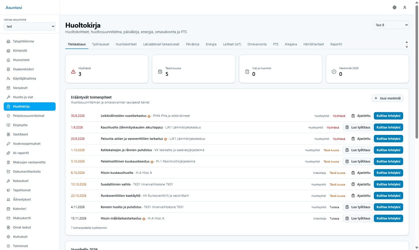Switch to the Työtilaukset tab
This screenshot has width=419, height=250.
(101, 44)
